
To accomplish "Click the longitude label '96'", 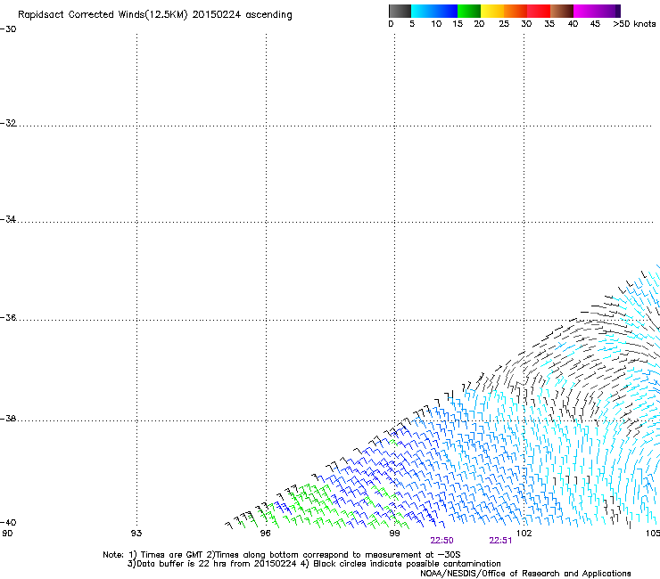I will click(x=265, y=534).
